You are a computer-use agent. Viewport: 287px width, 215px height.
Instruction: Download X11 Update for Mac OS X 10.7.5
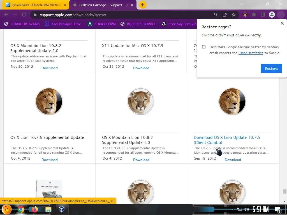coord(141,68)
